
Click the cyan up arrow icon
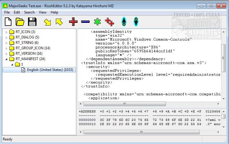(123, 22)
